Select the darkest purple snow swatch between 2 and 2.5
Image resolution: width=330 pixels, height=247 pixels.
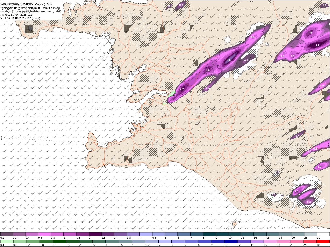[95, 234]
